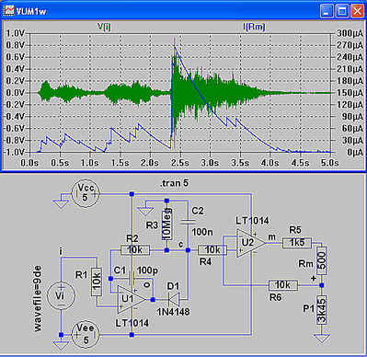Select the U1 LT1014 op-amp symbol

tap(131, 300)
